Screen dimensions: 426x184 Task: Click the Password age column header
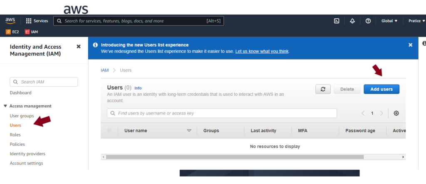tap(360, 131)
